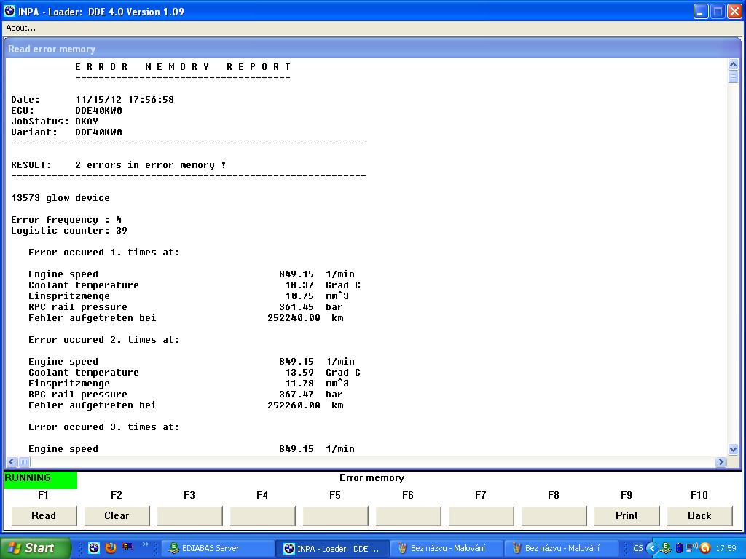Click the system tray clock
746x559 pixels.
tap(726, 548)
